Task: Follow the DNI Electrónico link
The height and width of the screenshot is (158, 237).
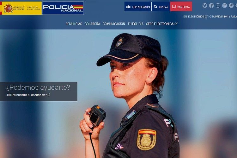Action: pos(195,16)
